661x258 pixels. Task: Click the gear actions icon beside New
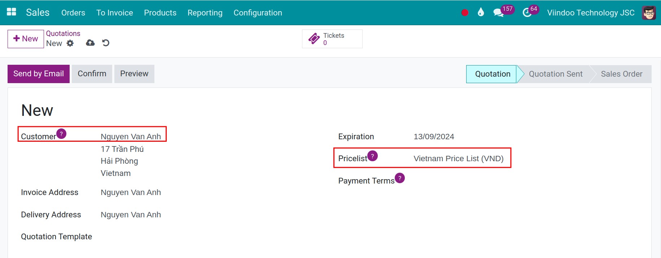tap(70, 43)
